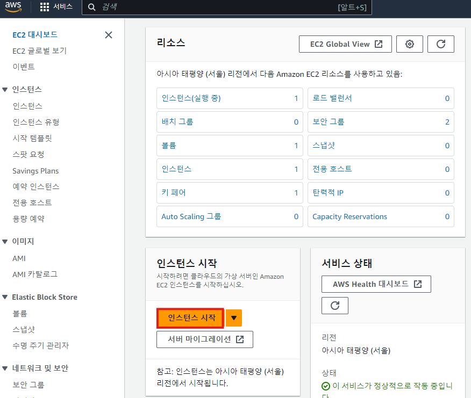471x398 pixels.
Task: Click the green service status check icon
Action: click(x=326, y=386)
